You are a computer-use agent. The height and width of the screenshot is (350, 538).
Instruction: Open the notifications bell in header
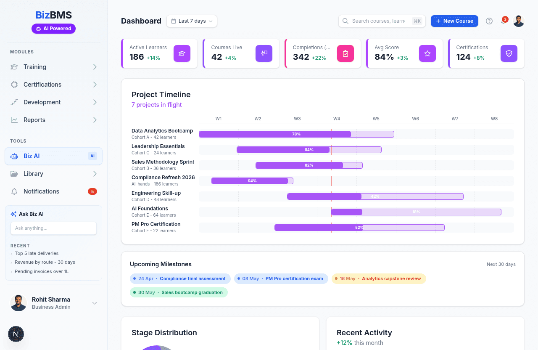tap(503, 21)
